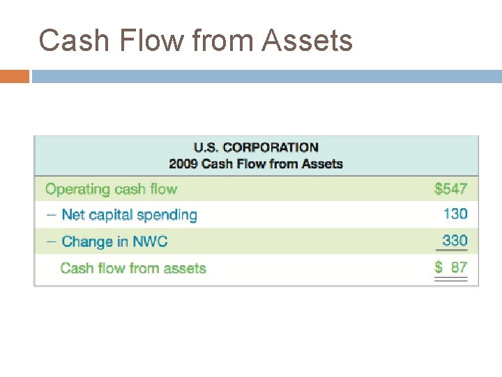
Task: Select the Operating cash flow row label
Action: [111, 189]
